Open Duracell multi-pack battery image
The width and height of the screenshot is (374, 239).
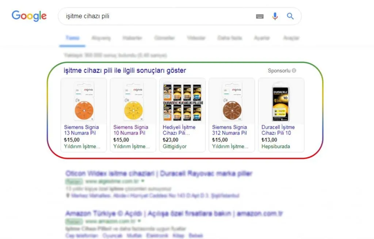click(x=183, y=102)
